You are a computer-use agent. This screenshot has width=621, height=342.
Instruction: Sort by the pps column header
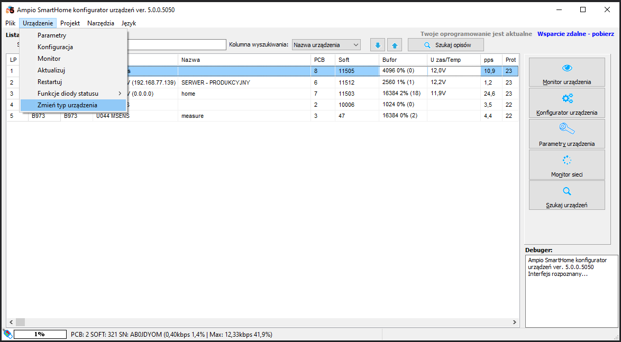[x=491, y=59]
